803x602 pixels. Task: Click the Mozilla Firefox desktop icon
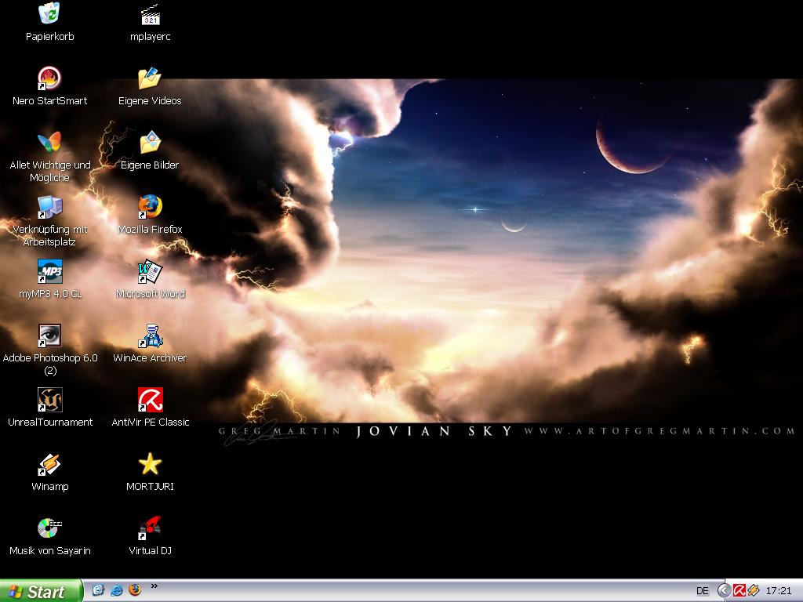150,207
